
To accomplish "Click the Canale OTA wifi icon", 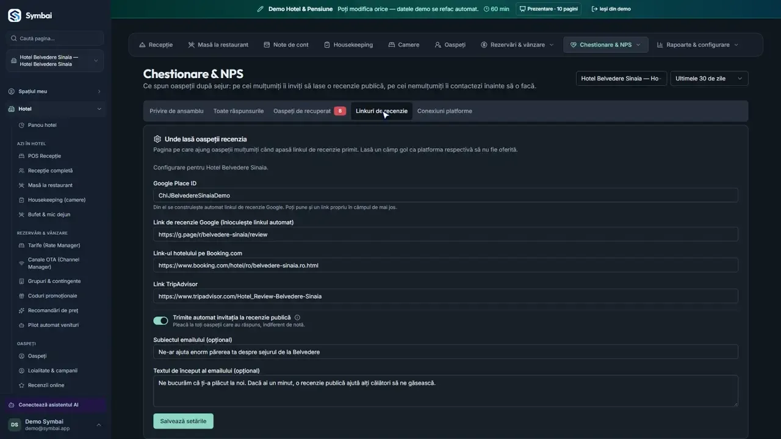I will click(22, 263).
